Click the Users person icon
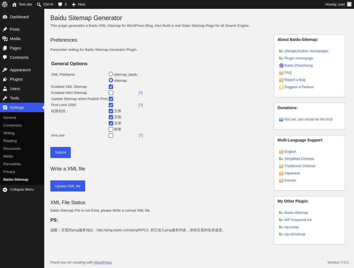This screenshot has width=354, height=268. 5,89
